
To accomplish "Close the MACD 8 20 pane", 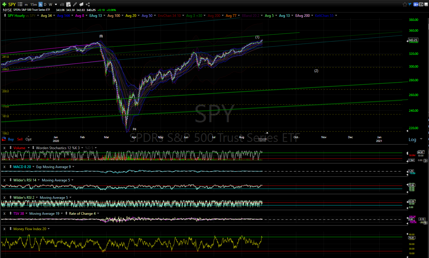I will [4, 167].
